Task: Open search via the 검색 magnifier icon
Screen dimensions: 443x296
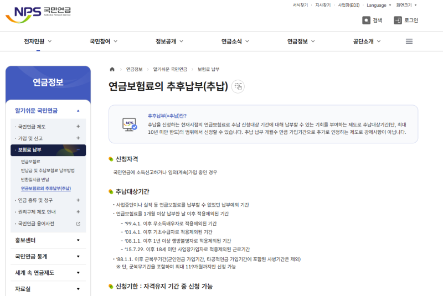Action: (366, 20)
